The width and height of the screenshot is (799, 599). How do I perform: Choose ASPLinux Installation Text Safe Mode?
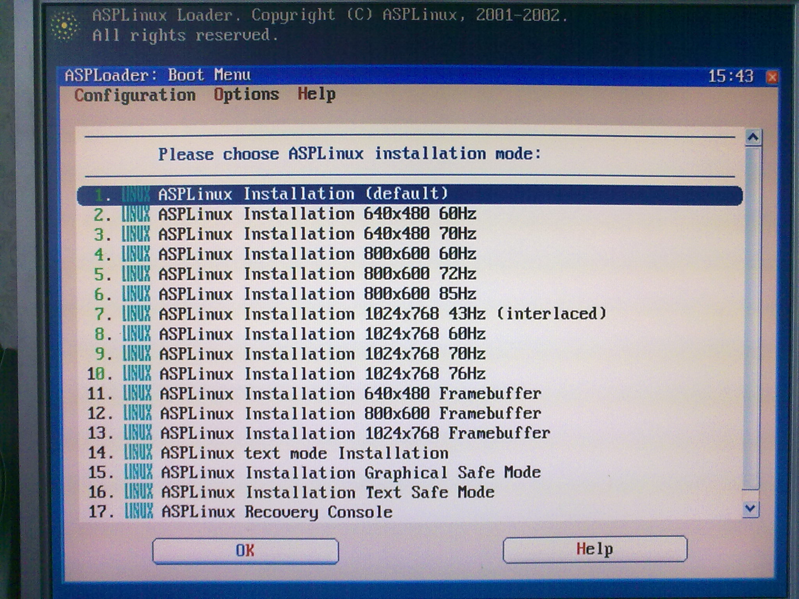pos(328,492)
